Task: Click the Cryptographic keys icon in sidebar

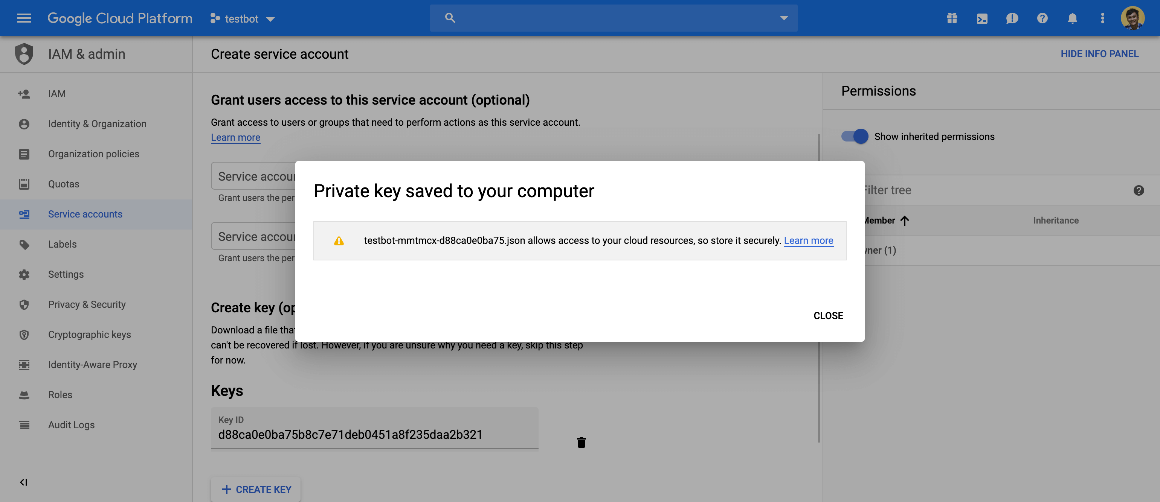Action: pyautogui.click(x=23, y=334)
